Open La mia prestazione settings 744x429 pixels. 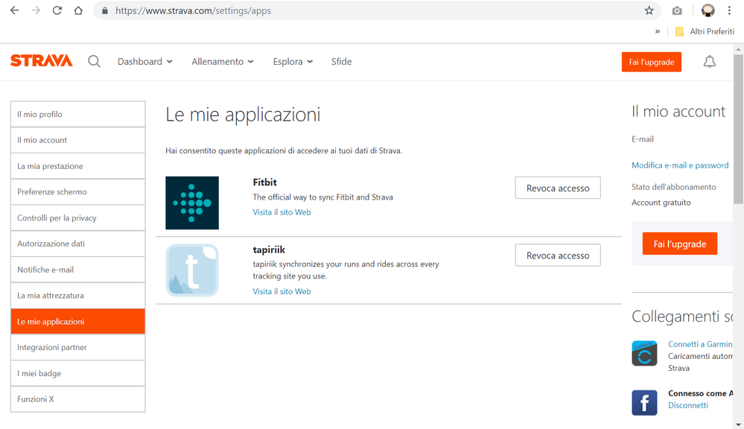point(77,166)
